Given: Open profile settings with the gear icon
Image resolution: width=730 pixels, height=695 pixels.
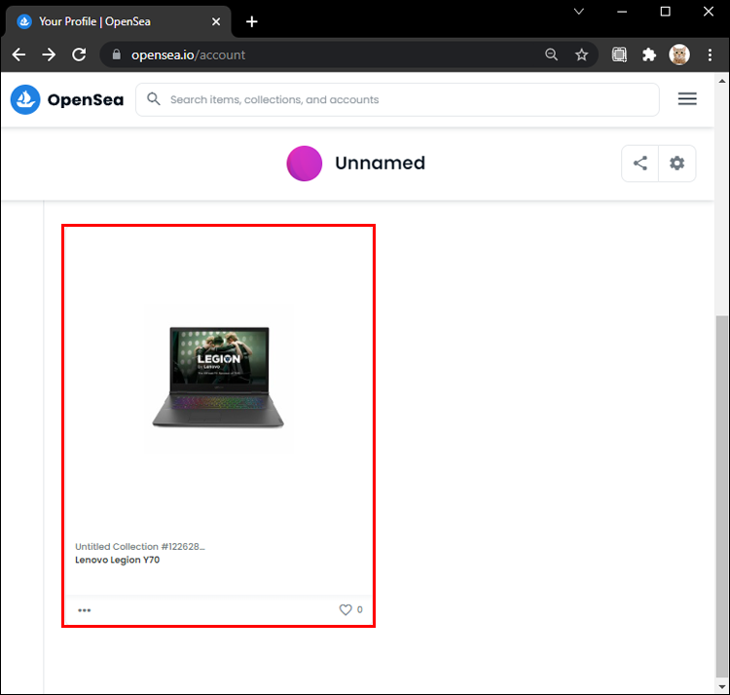Looking at the screenshot, I should [x=676, y=164].
